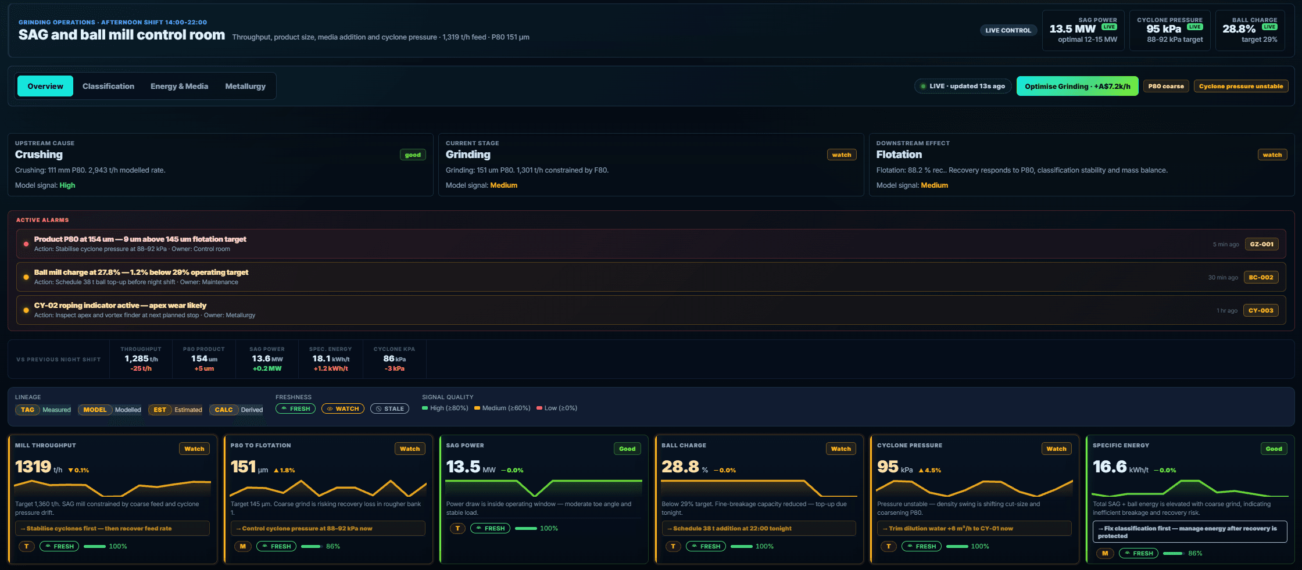Click the Cyclone pressure unstable chip
The height and width of the screenshot is (570, 1302).
pos(1241,86)
